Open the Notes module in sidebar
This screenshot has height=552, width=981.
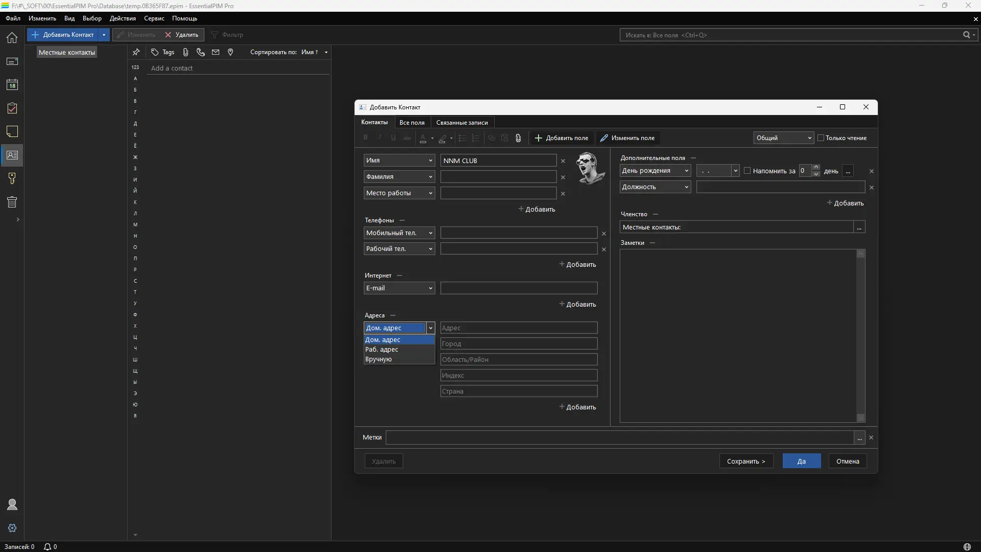12,132
